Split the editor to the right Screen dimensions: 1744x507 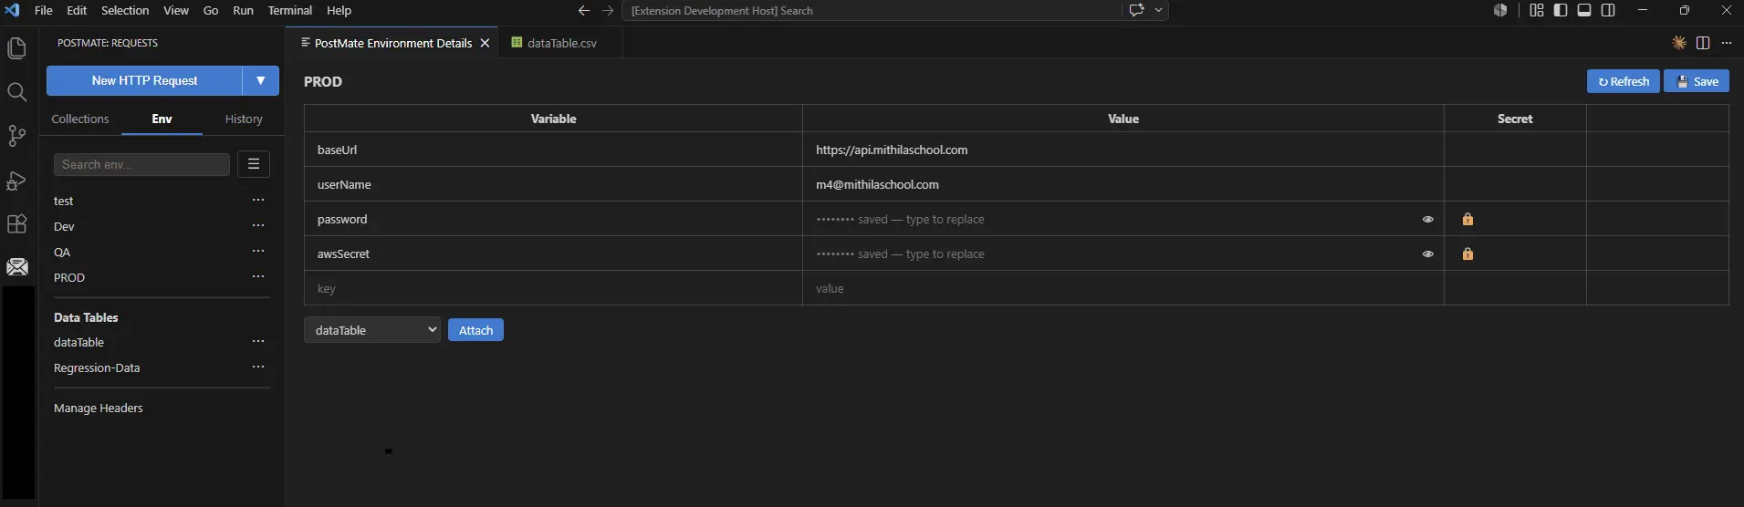[x=1702, y=43]
